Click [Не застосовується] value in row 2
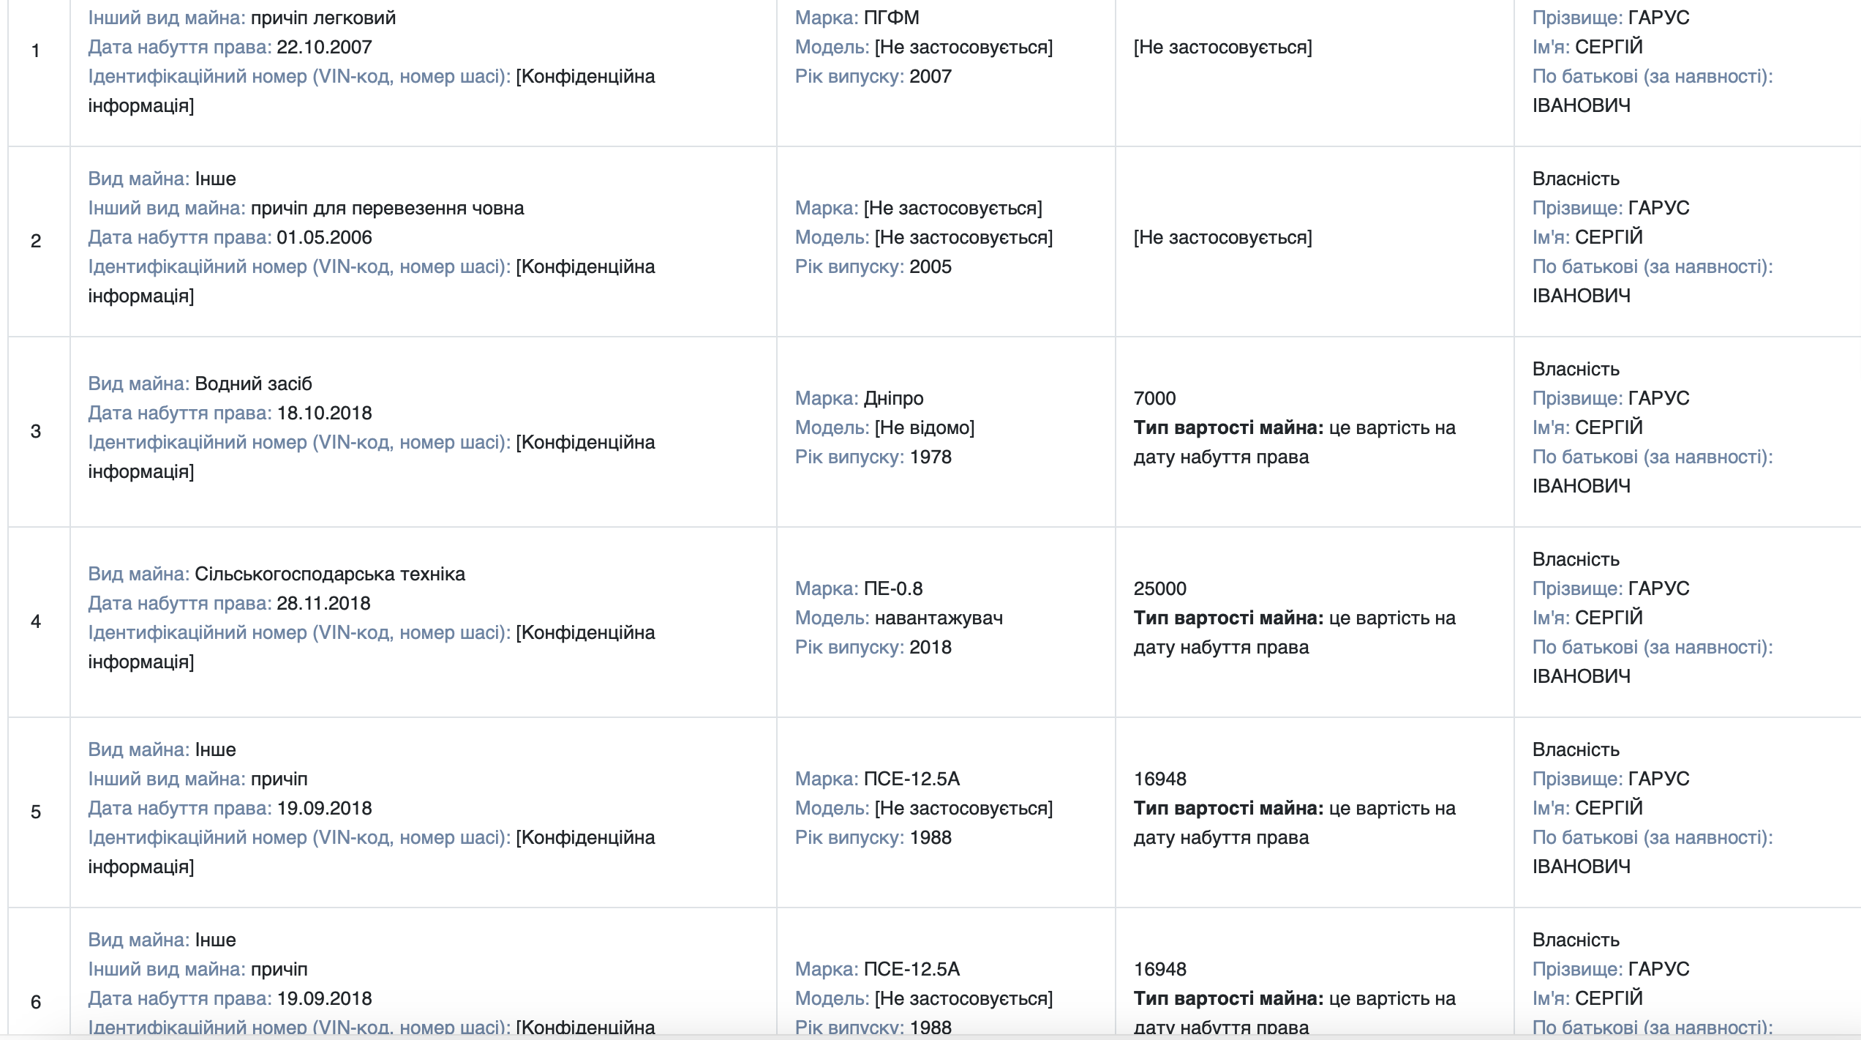1861x1040 pixels. click(1222, 237)
